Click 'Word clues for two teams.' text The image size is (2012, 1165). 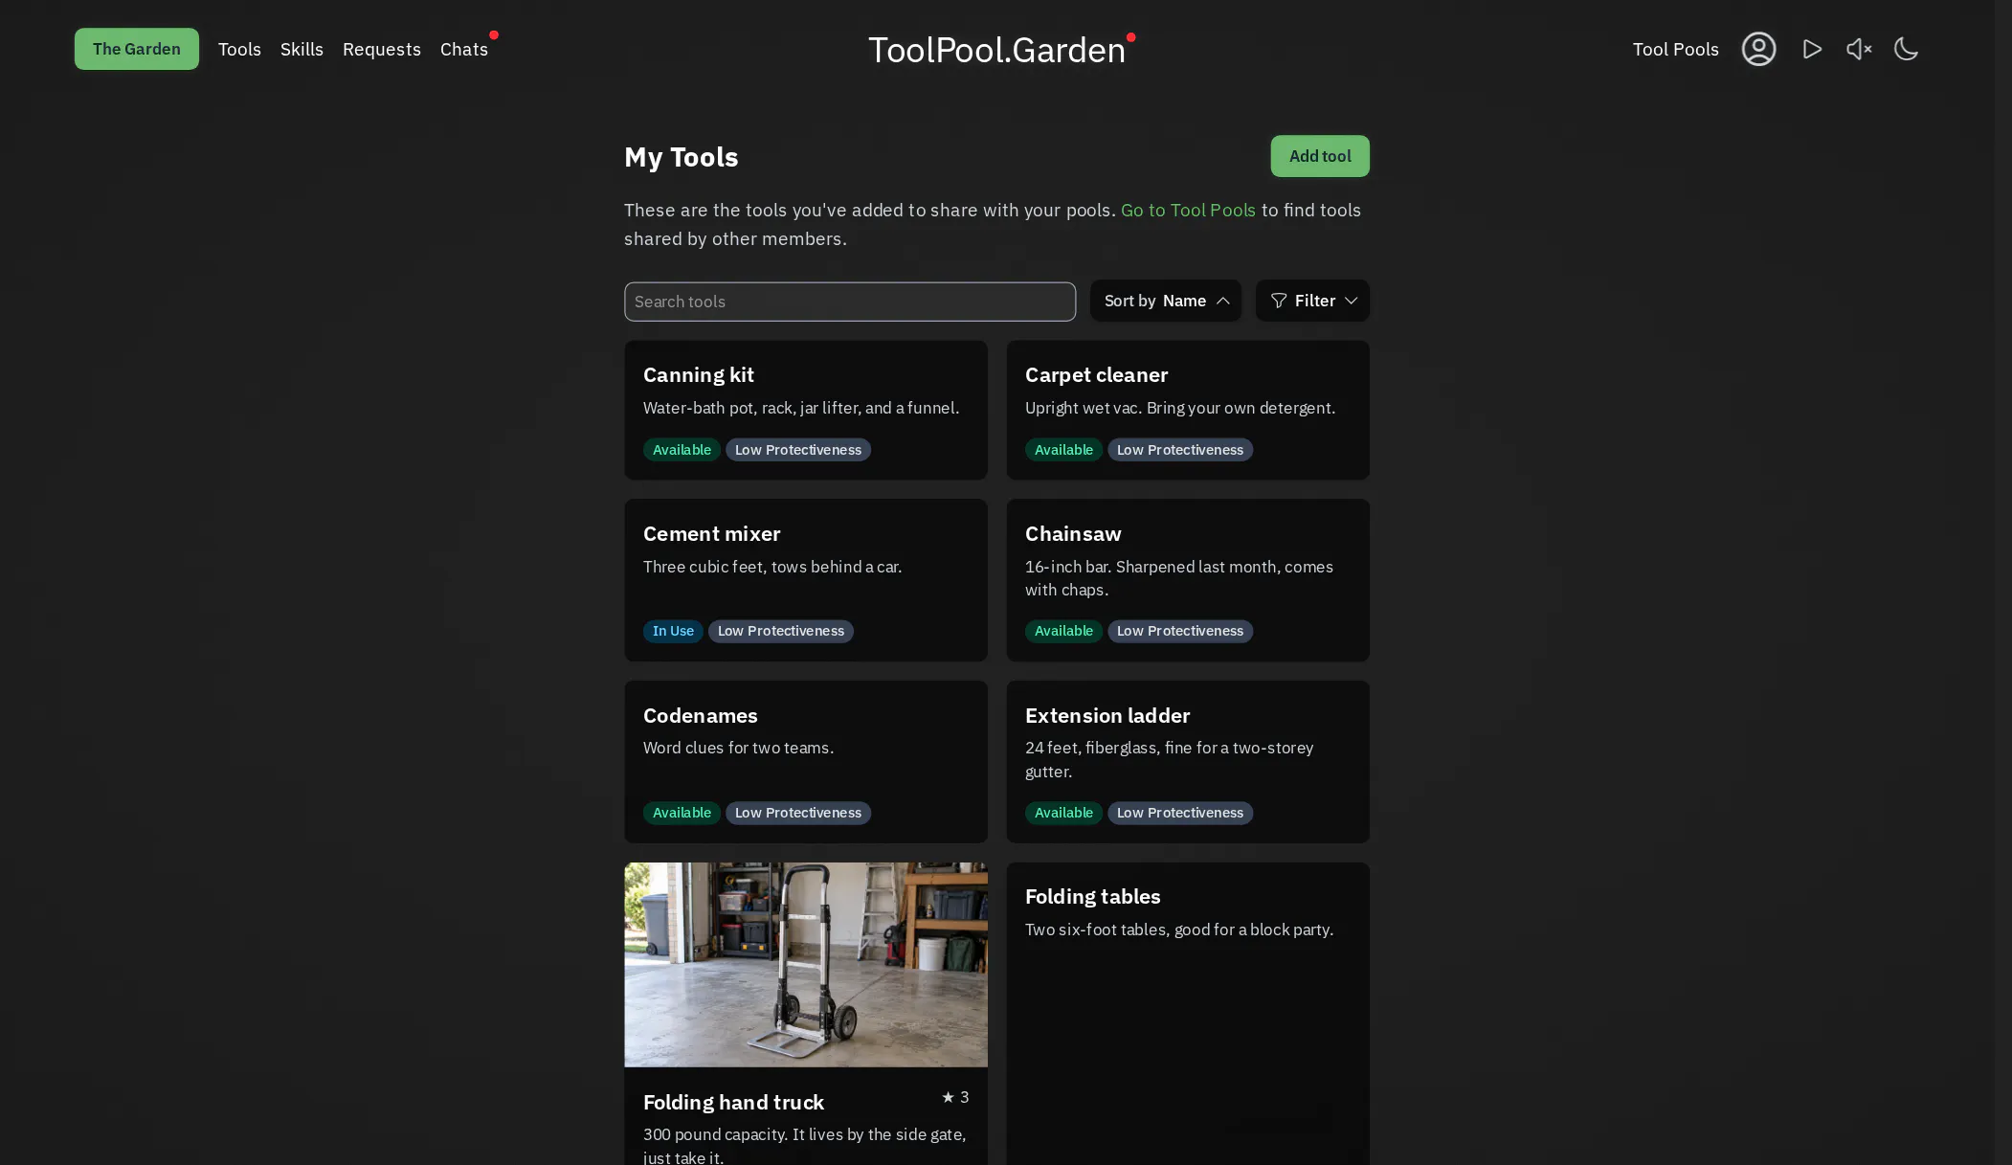tap(738, 748)
